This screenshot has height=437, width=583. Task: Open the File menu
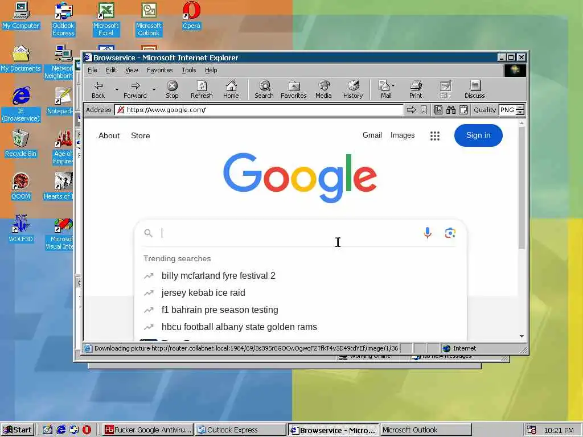(92, 70)
